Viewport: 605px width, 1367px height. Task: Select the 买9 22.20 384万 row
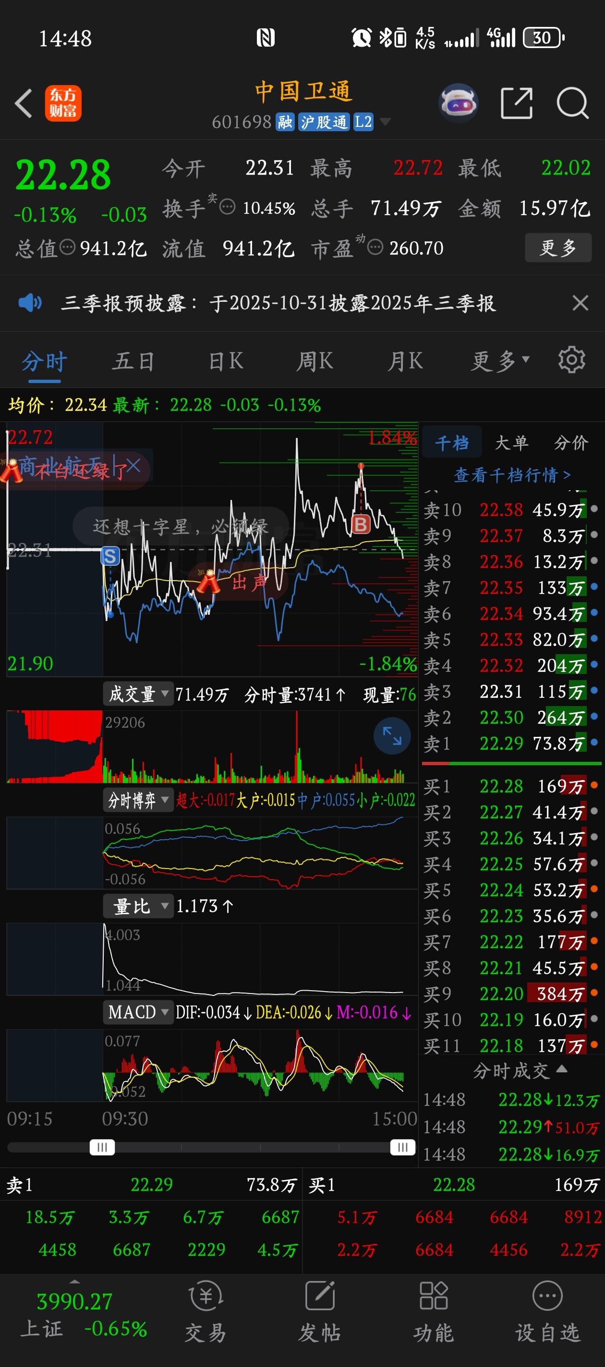point(511,994)
